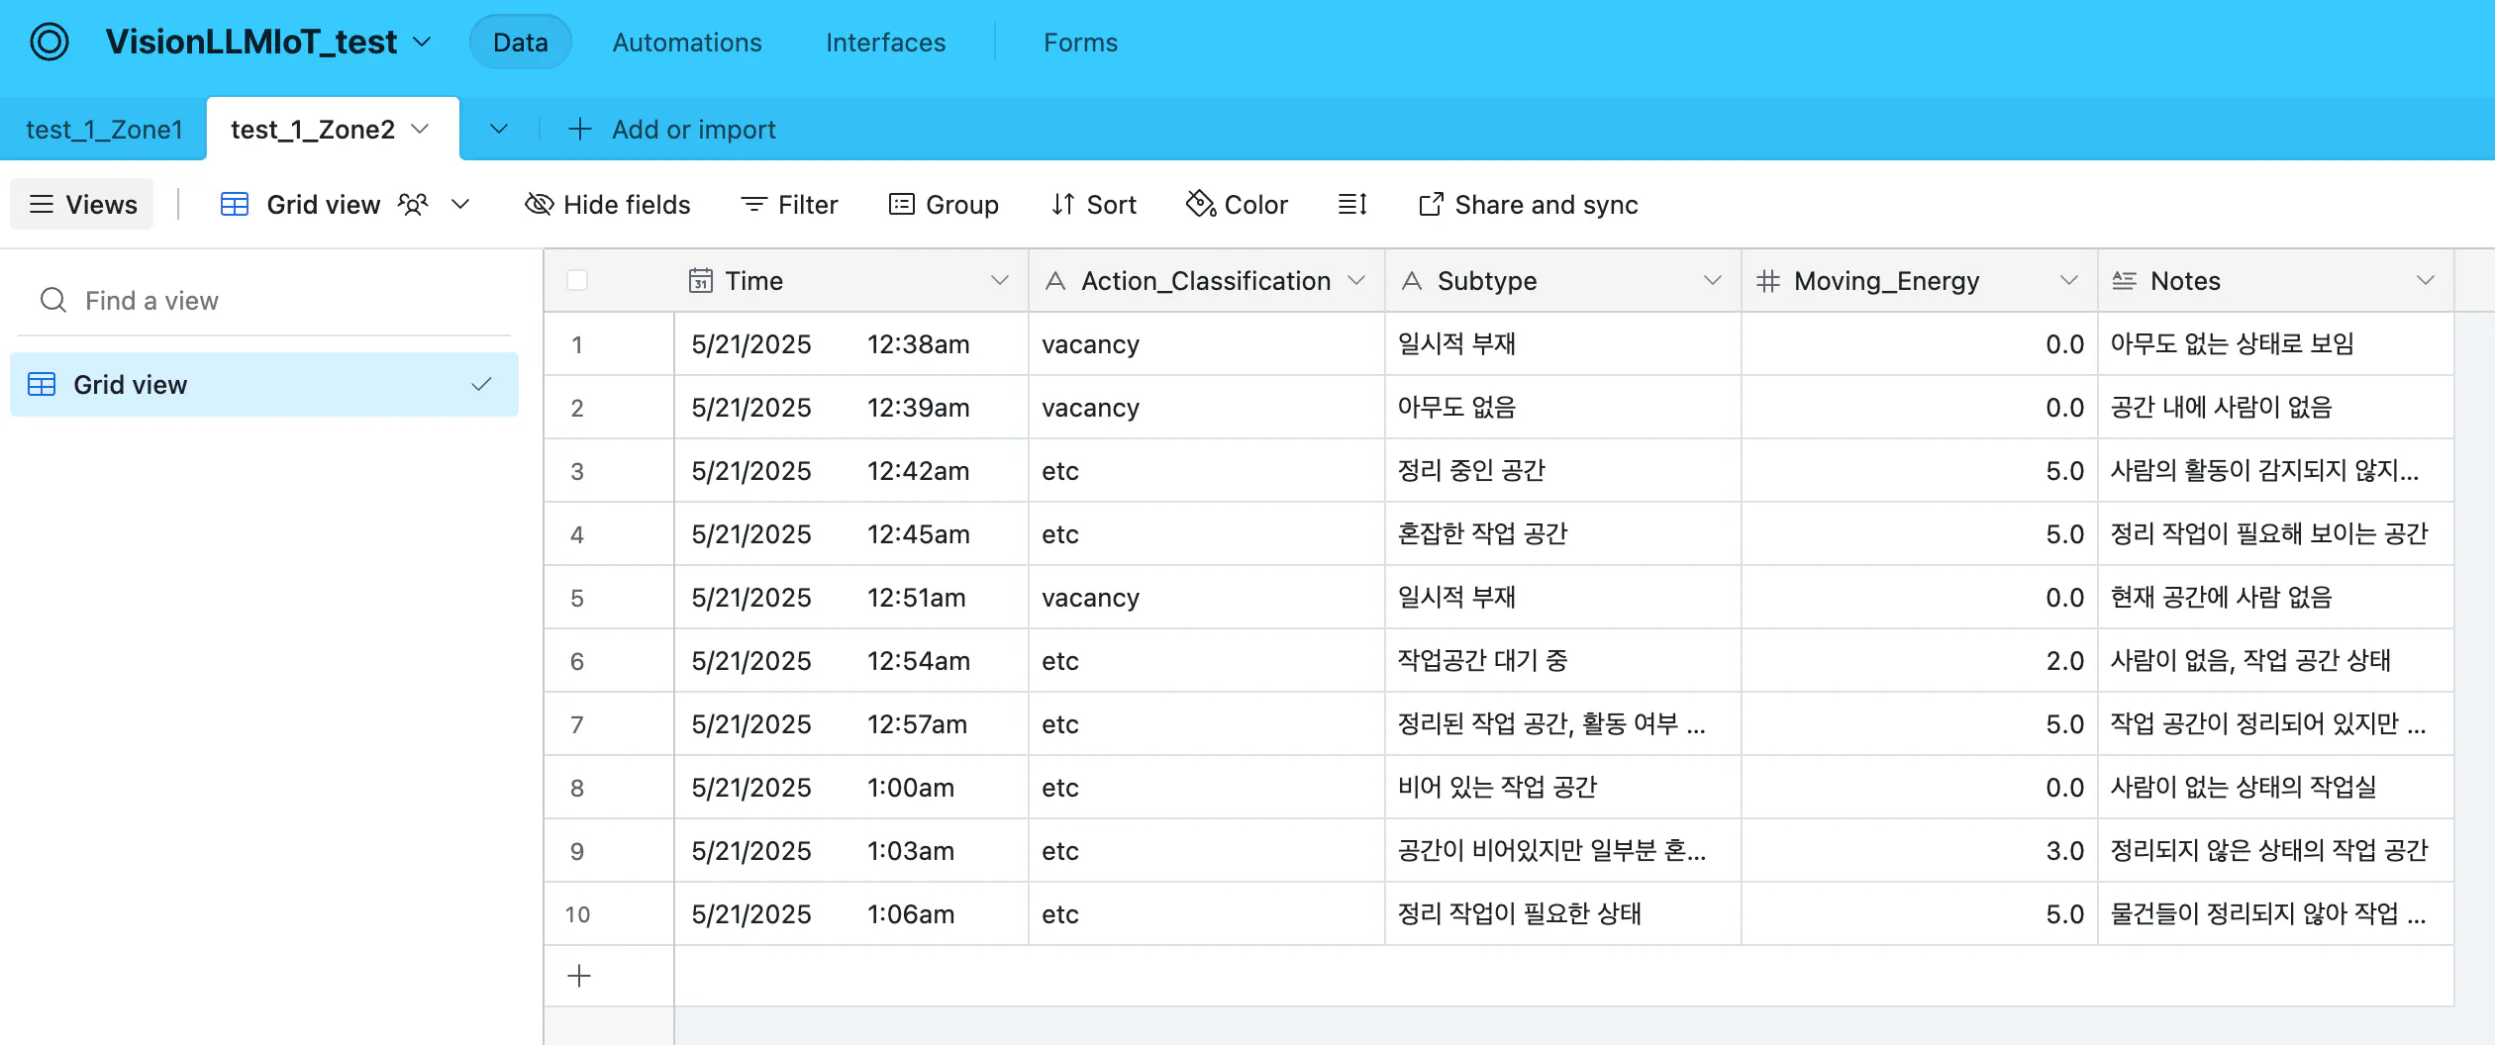Toggle selection of record row 1
Screen dimensions: 2495x1045
(x=578, y=343)
